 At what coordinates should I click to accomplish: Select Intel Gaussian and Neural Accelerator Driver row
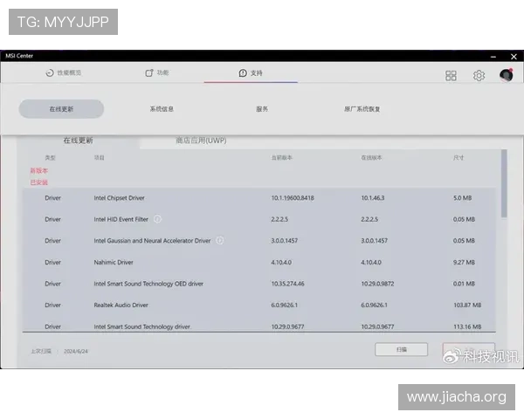(x=259, y=241)
